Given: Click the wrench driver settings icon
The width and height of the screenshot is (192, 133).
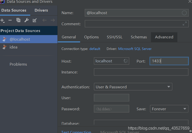Looking at the screenshot, I should [x=26, y=20].
